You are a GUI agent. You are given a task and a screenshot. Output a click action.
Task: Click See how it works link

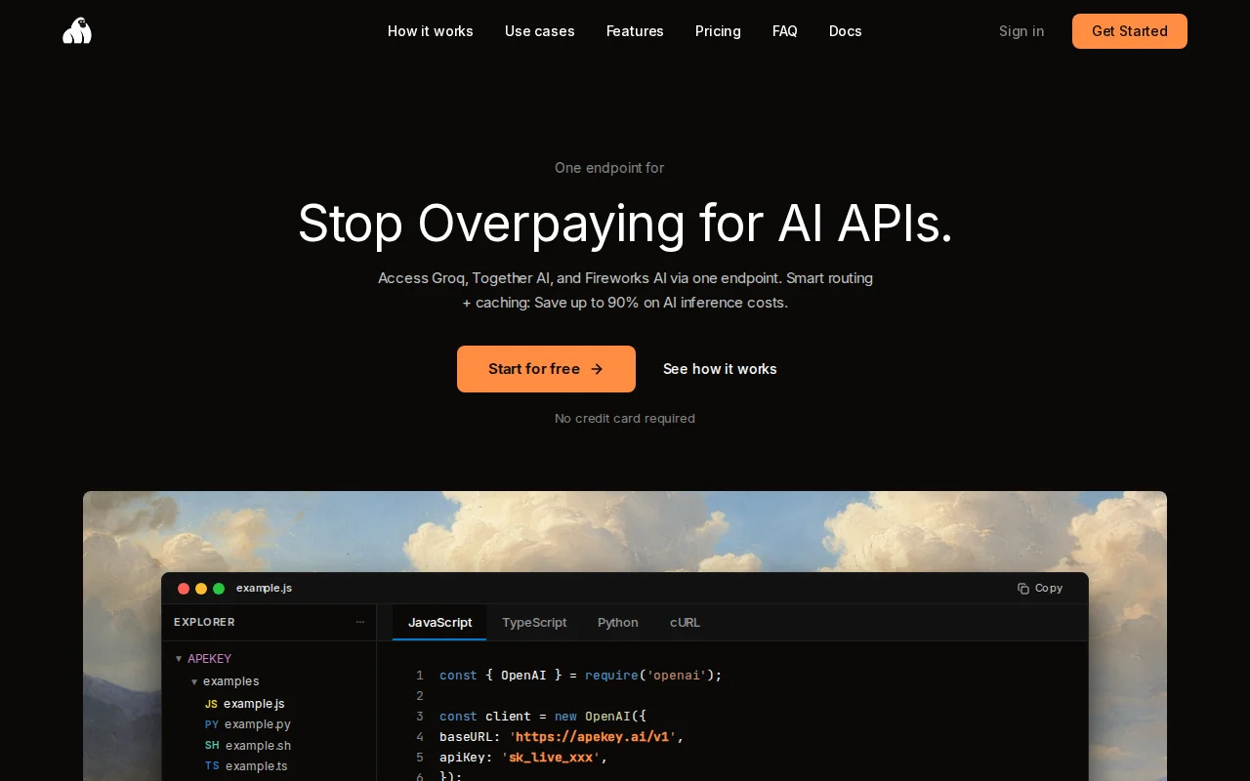pyautogui.click(x=720, y=369)
